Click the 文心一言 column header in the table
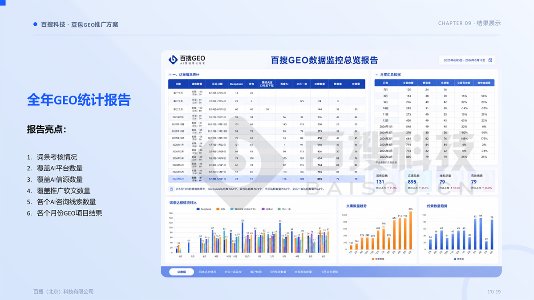 click(302, 84)
